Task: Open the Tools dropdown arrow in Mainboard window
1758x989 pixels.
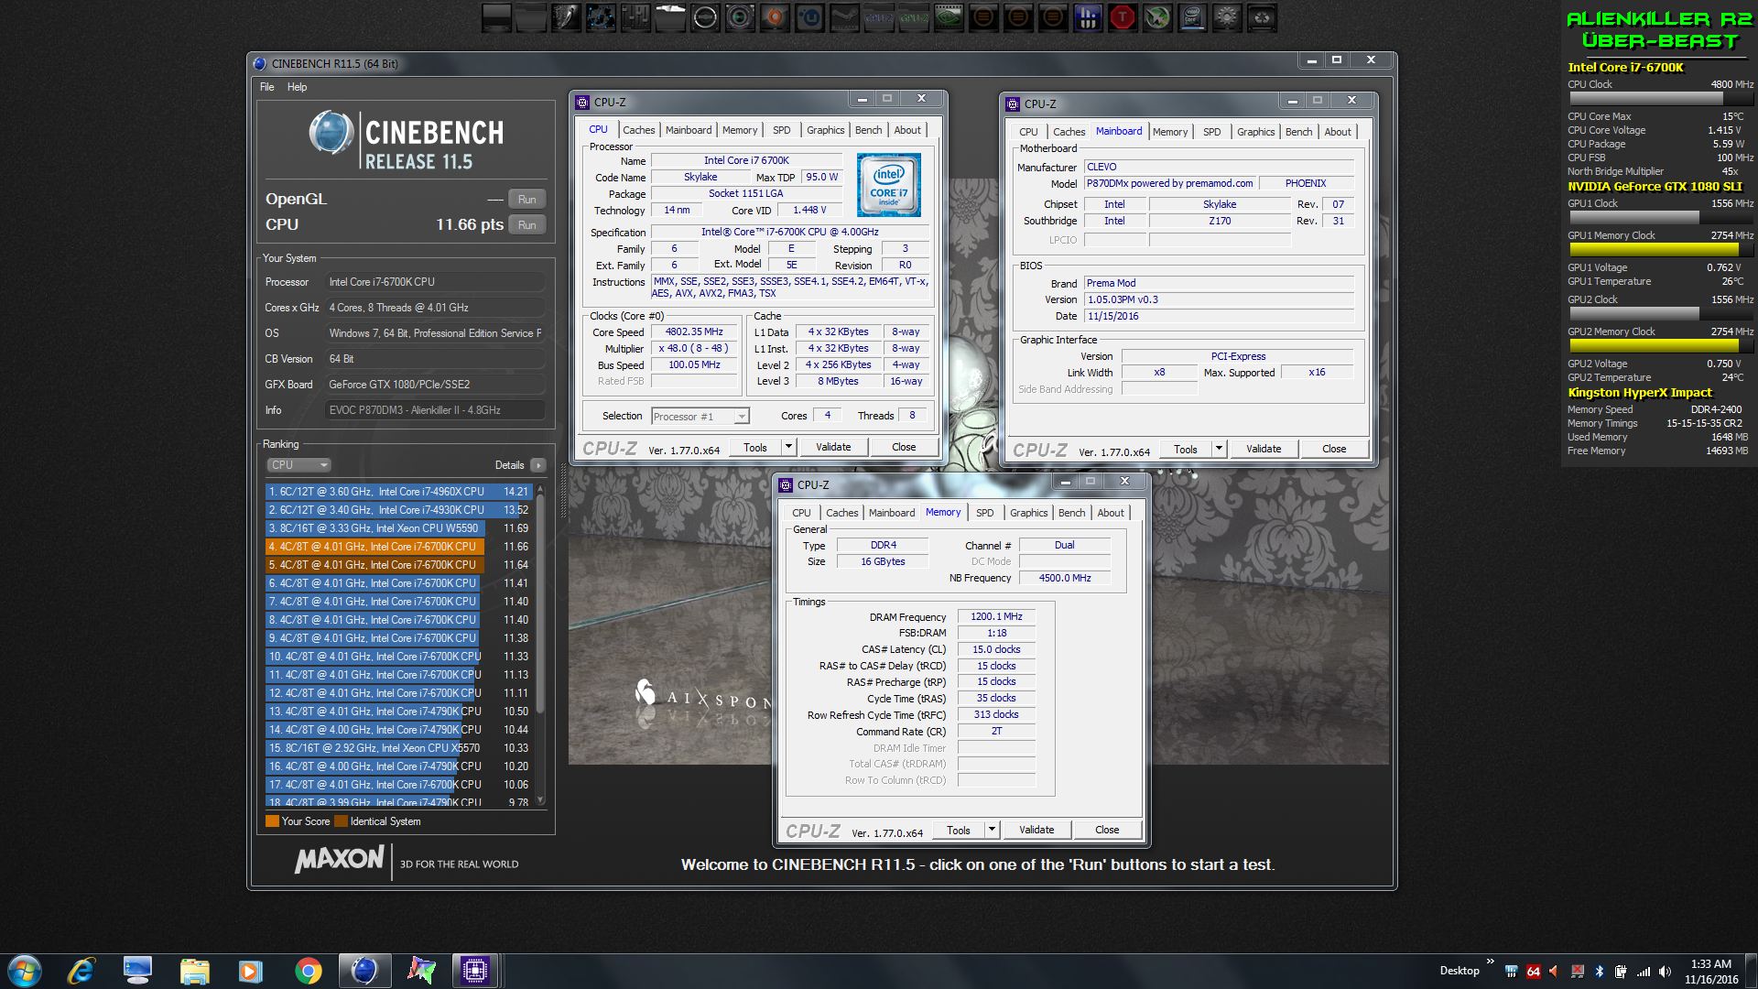Action: pyautogui.click(x=1219, y=449)
